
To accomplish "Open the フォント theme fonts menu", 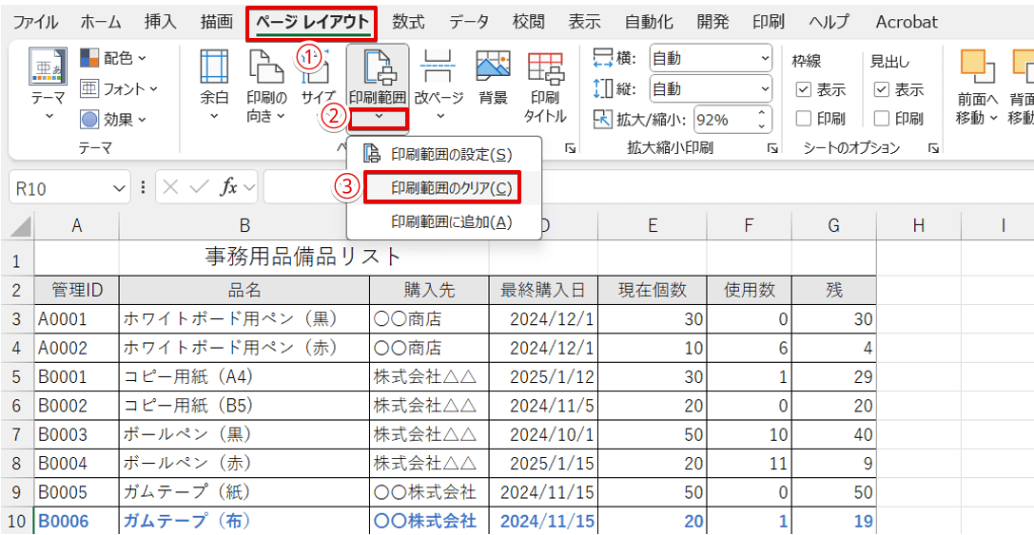I will point(119,88).
